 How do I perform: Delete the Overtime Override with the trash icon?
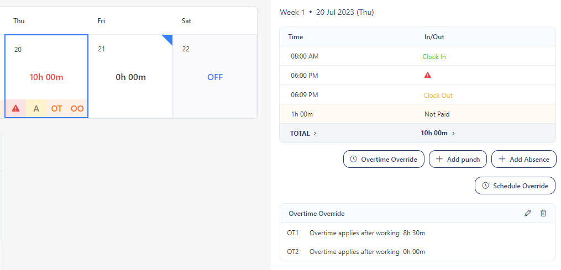pyautogui.click(x=543, y=213)
